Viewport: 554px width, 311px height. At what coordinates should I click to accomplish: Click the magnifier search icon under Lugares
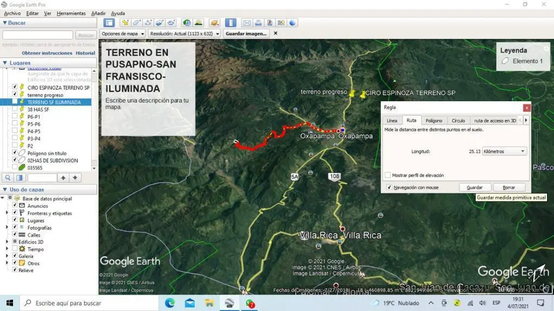[8, 178]
